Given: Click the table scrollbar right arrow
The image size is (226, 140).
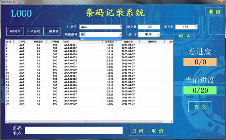Looking at the screenshot, I should click(172, 122).
